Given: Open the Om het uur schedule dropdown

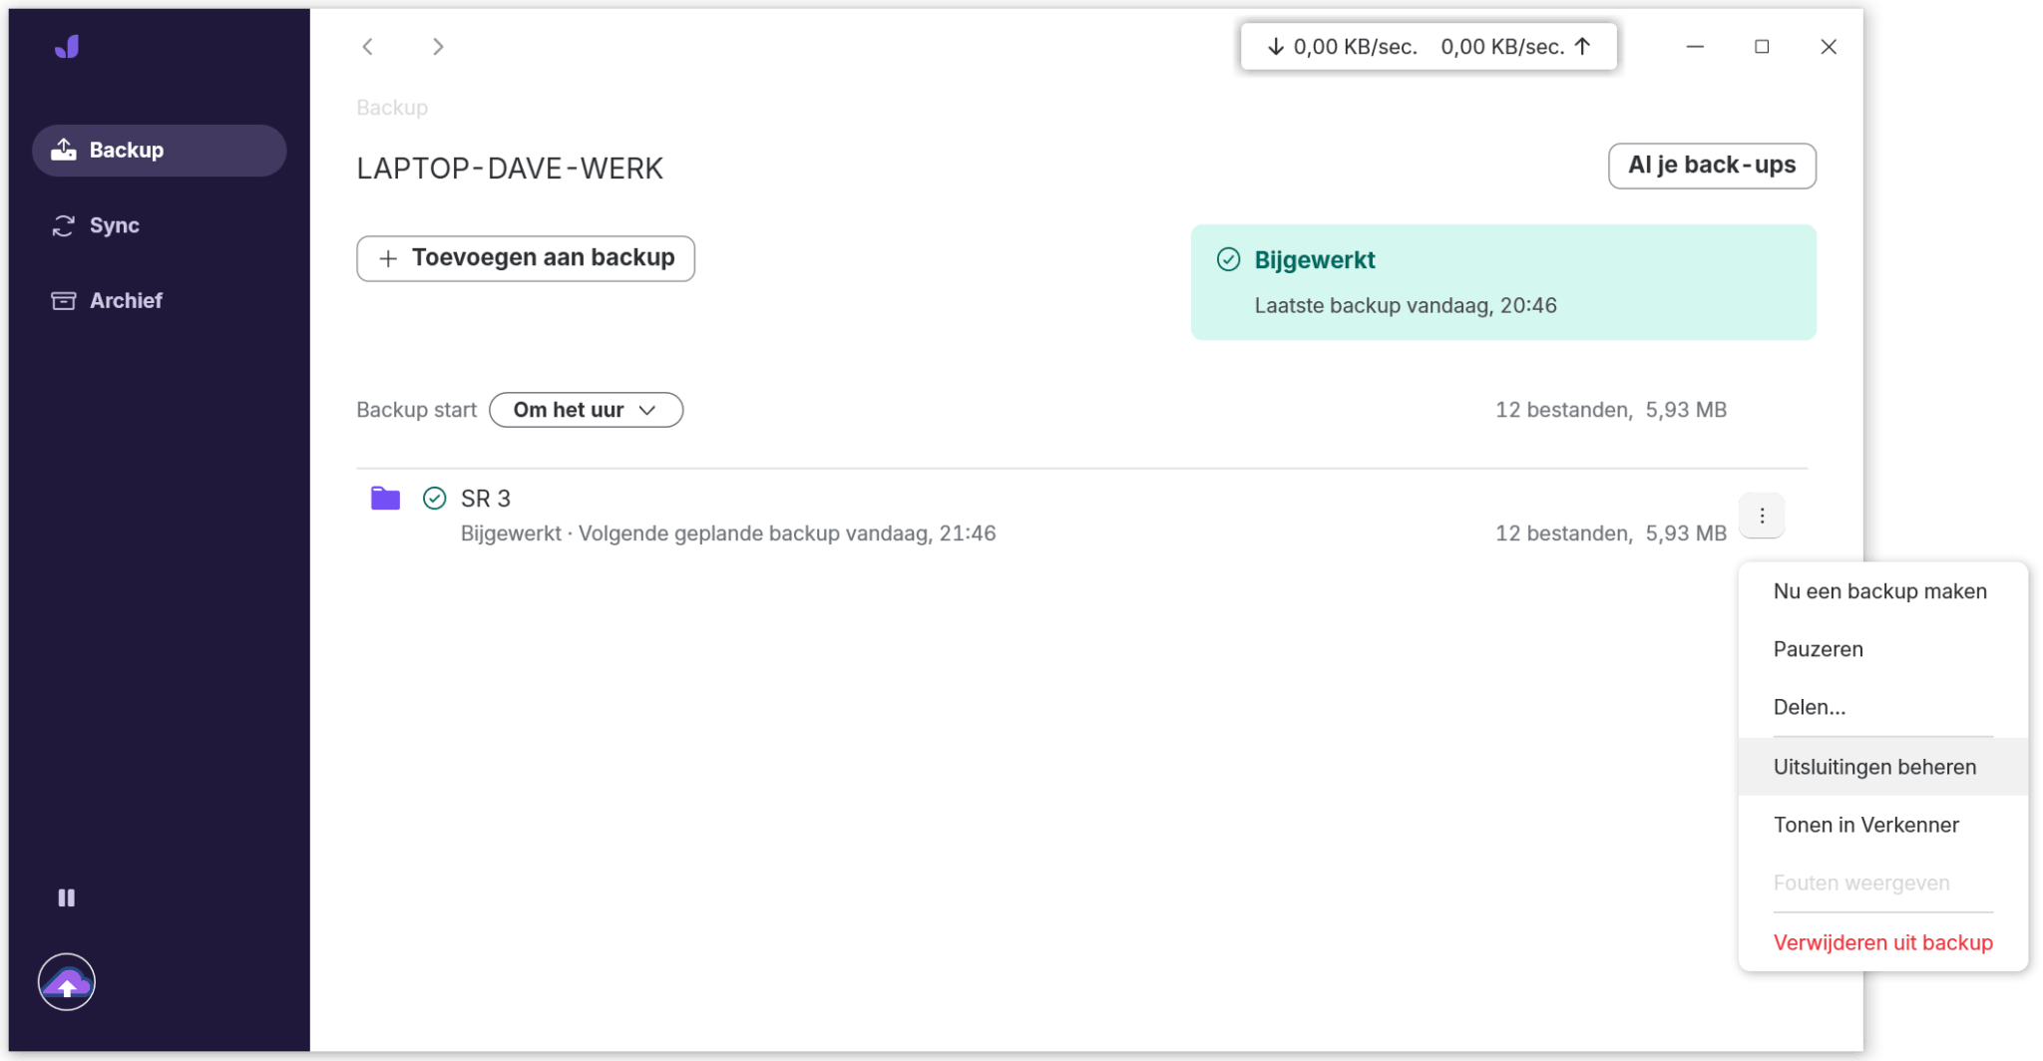Looking at the screenshot, I should pos(586,410).
